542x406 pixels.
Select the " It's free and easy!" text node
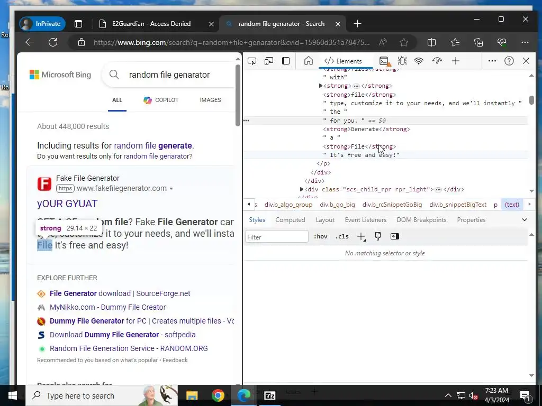361,155
